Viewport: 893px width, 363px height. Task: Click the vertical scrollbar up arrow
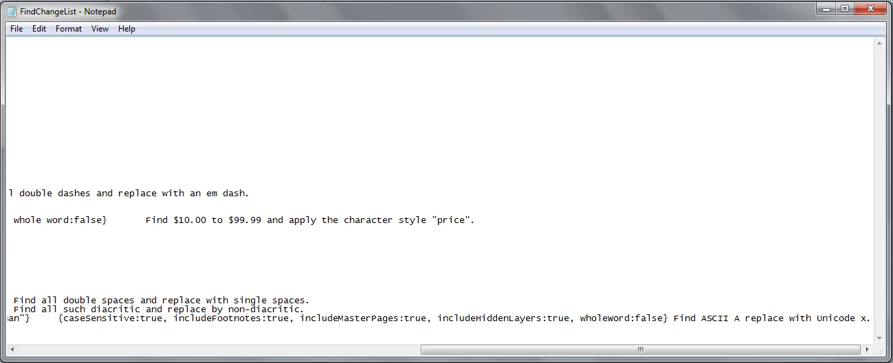pos(880,43)
